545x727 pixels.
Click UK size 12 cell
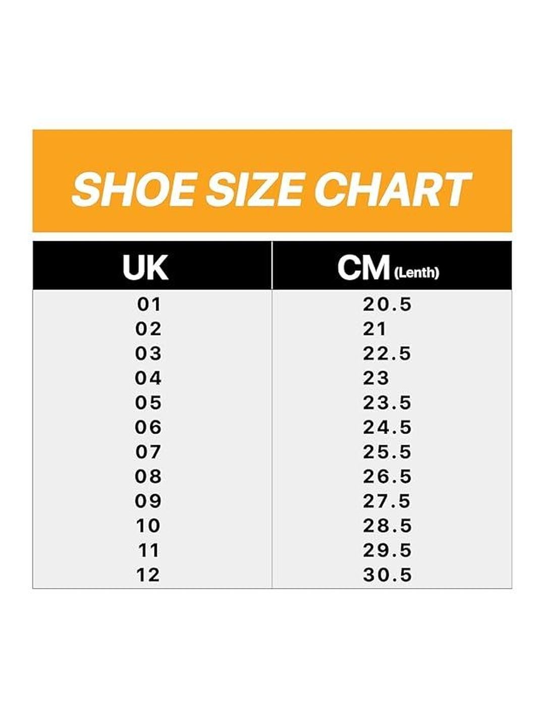(148, 575)
